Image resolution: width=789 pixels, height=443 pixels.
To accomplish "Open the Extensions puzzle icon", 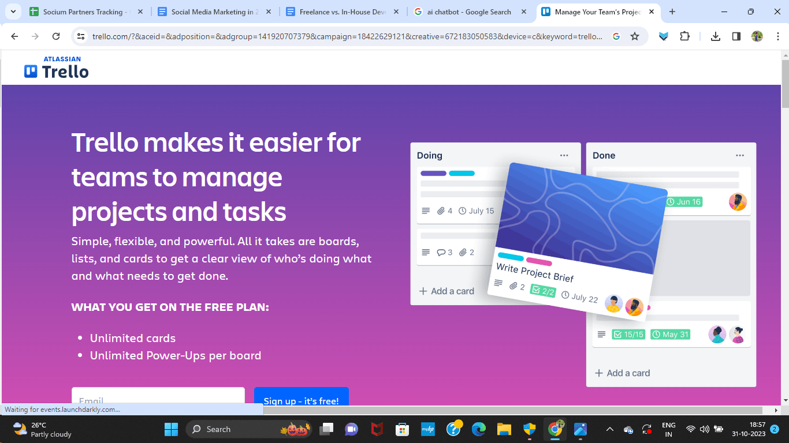I will tap(684, 36).
